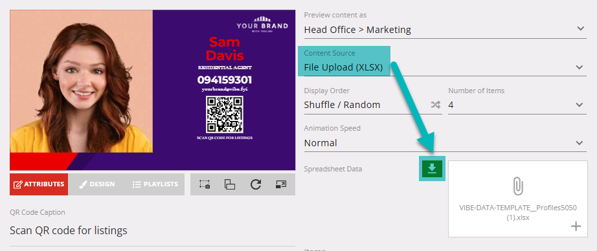Screen dimensions: 597x251
Task: Click the duplicate copy icon in toolbar
Action: pyautogui.click(x=230, y=184)
